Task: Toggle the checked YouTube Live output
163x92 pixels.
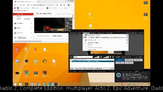Action: point(84,37)
